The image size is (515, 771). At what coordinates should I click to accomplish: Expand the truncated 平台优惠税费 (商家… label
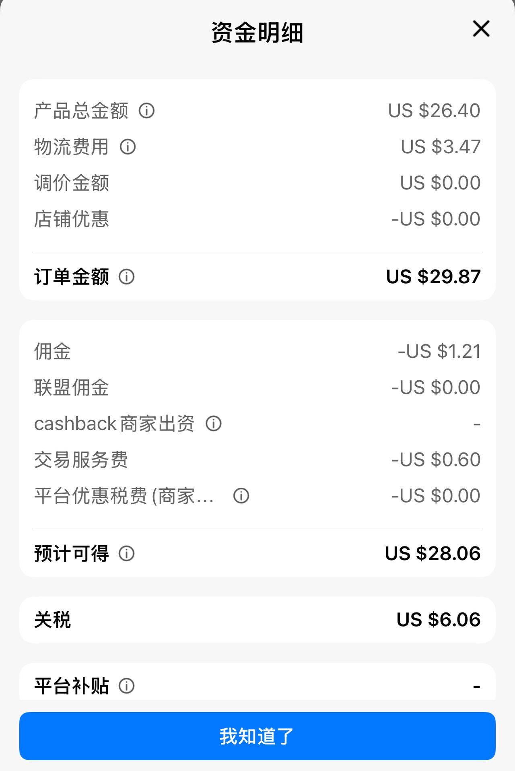(124, 496)
